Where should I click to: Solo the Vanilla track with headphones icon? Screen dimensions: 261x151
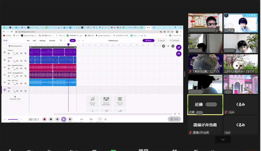(x=17, y=61)
